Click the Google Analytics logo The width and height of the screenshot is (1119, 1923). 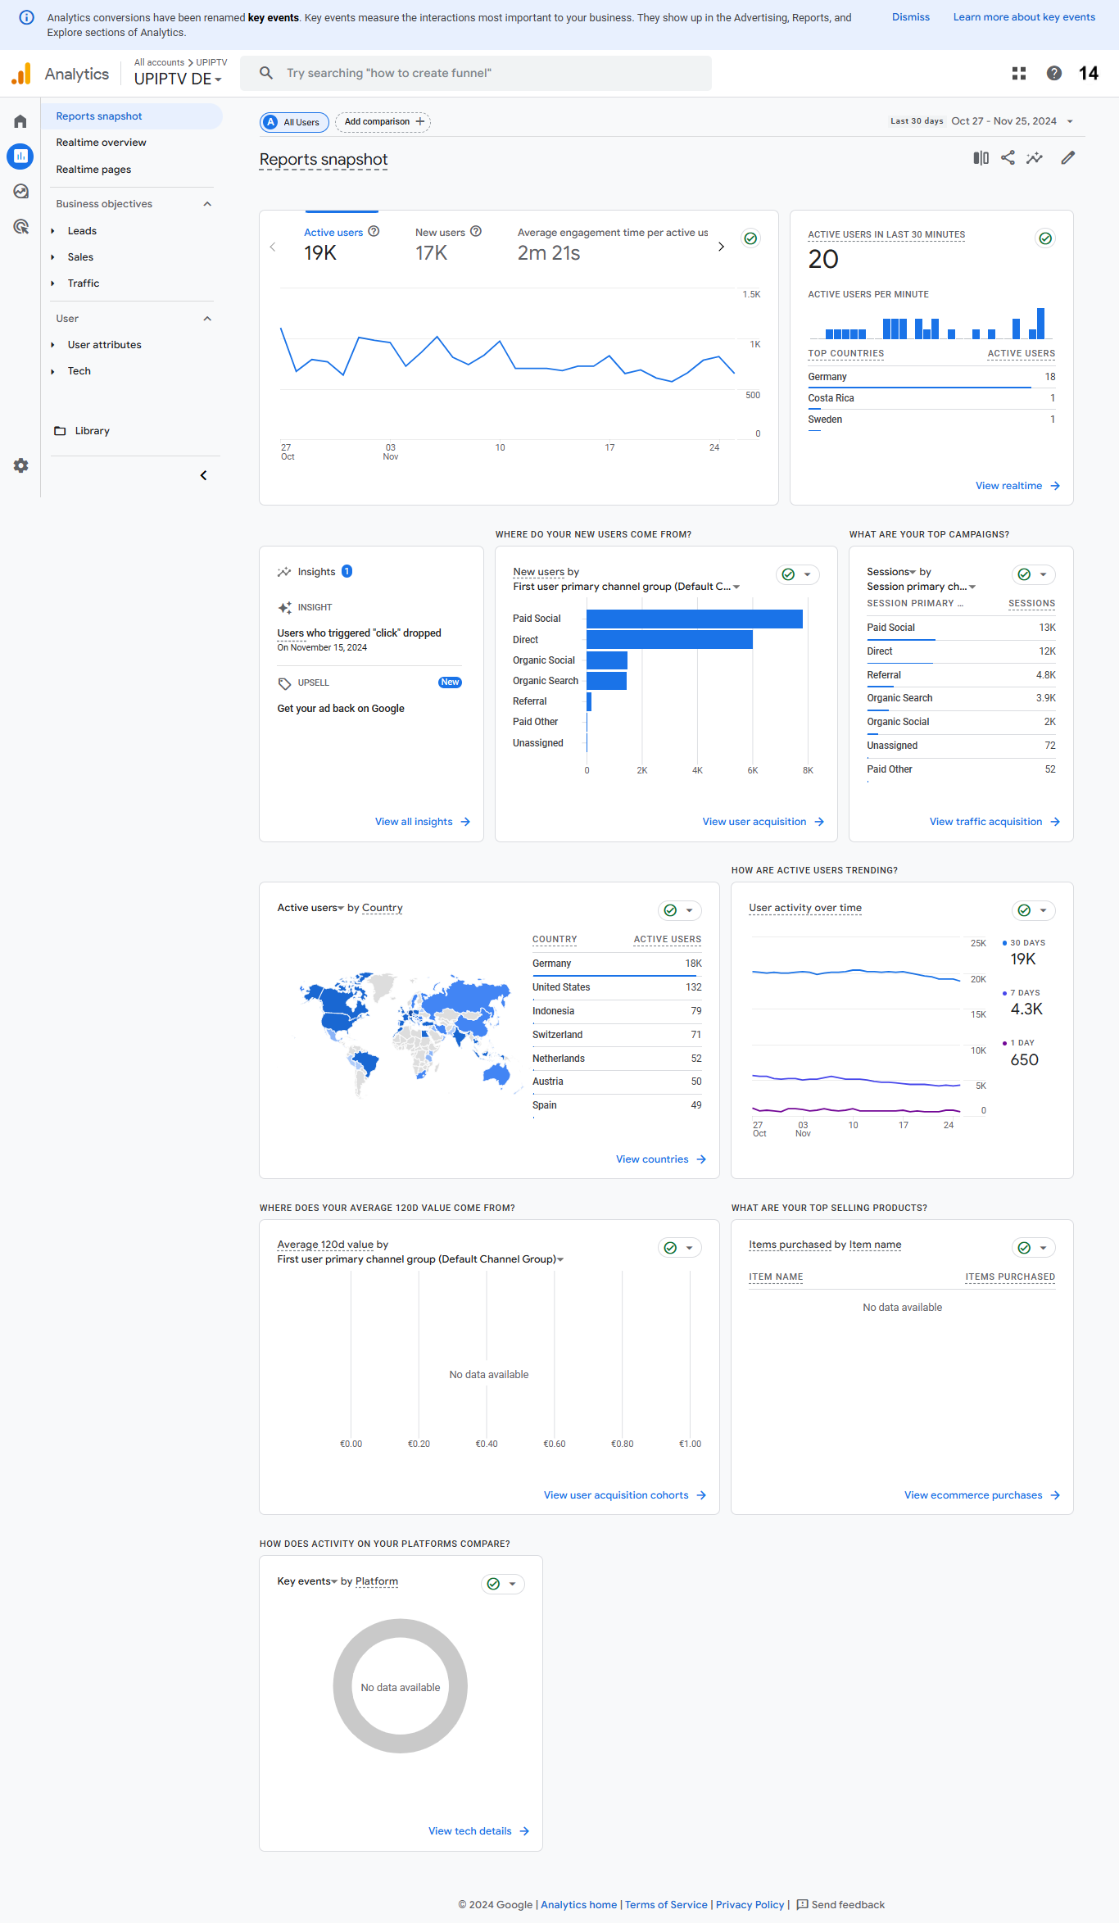[x=21, y=74]
